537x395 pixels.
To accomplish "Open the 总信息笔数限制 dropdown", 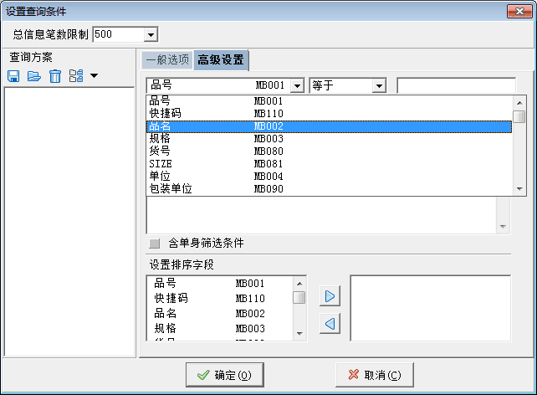I will pyautogui.click(x=151, y=35).
